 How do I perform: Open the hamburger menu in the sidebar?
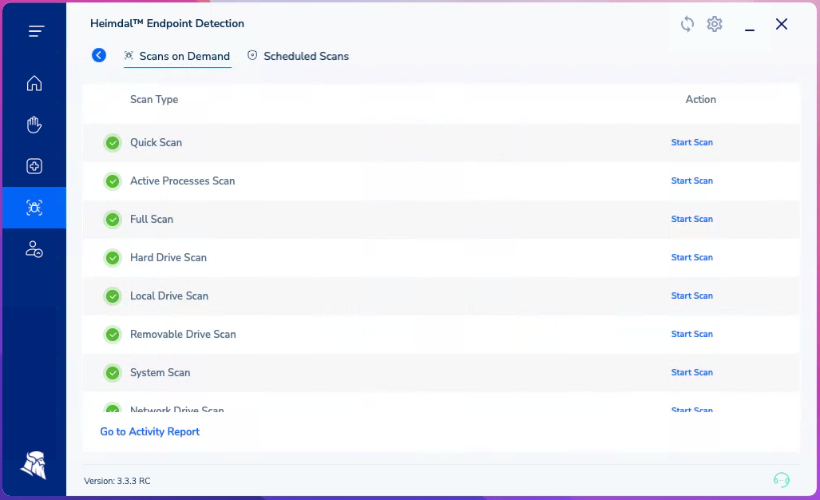36,31
